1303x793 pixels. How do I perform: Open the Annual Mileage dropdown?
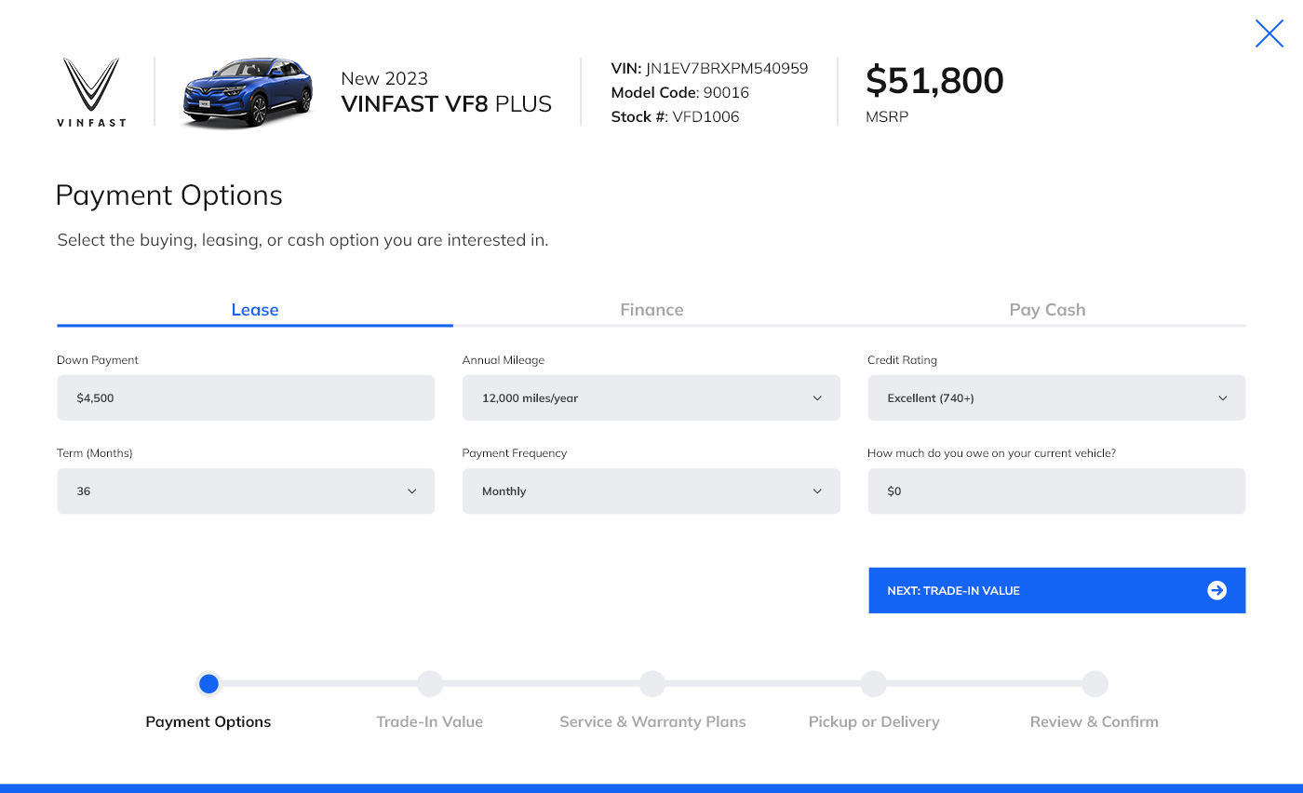point(651,397)
